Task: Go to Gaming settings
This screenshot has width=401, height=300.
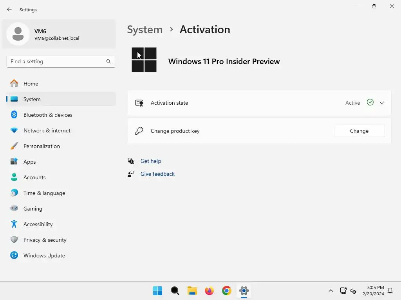Action: pos(61,209)
